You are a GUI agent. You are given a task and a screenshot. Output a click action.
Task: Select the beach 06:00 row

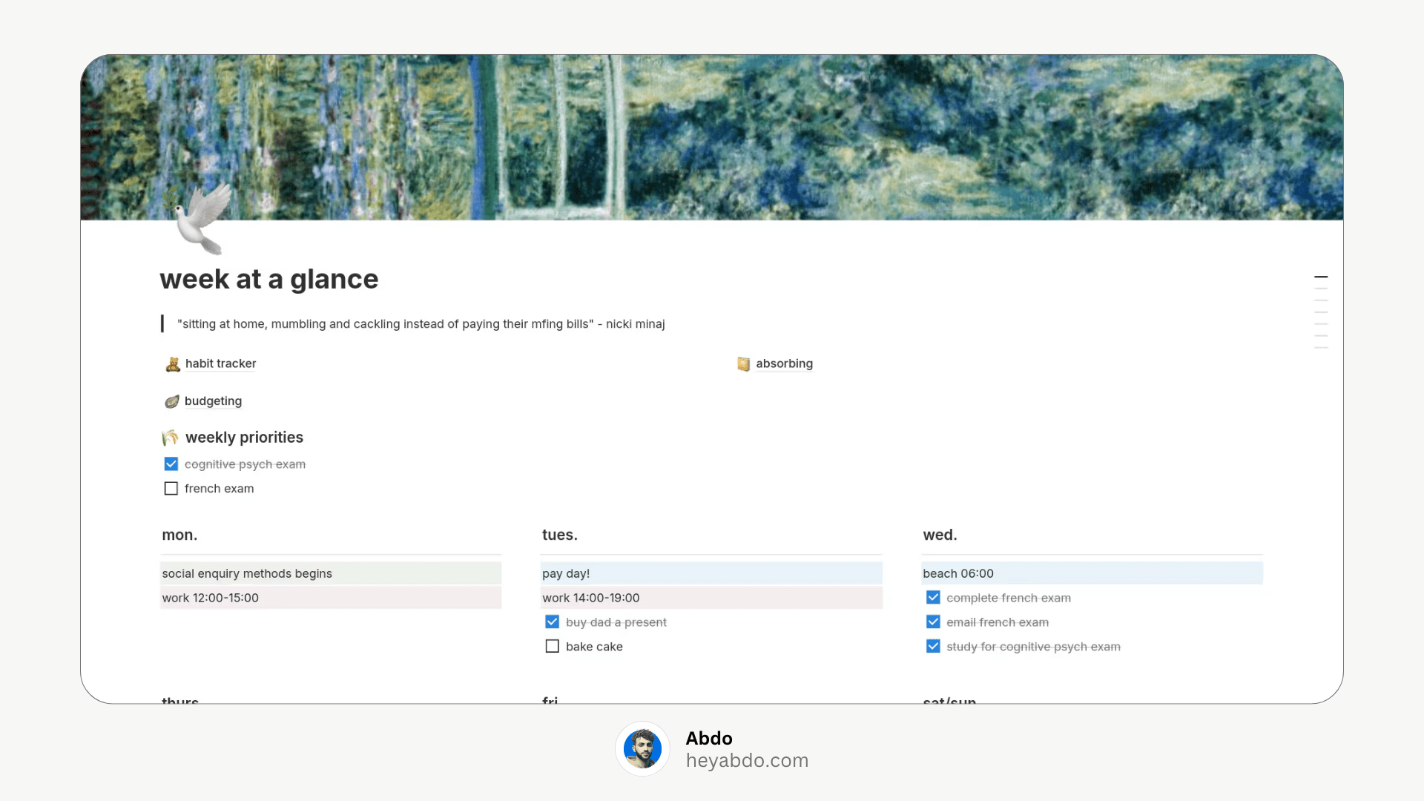(x=1092, y=573)
